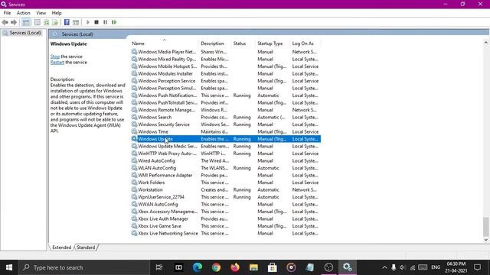The width and height of the screenshot is (490, 275).
Task: Select the Wired AutoConfig service
Action: click(x=226, y=161)
